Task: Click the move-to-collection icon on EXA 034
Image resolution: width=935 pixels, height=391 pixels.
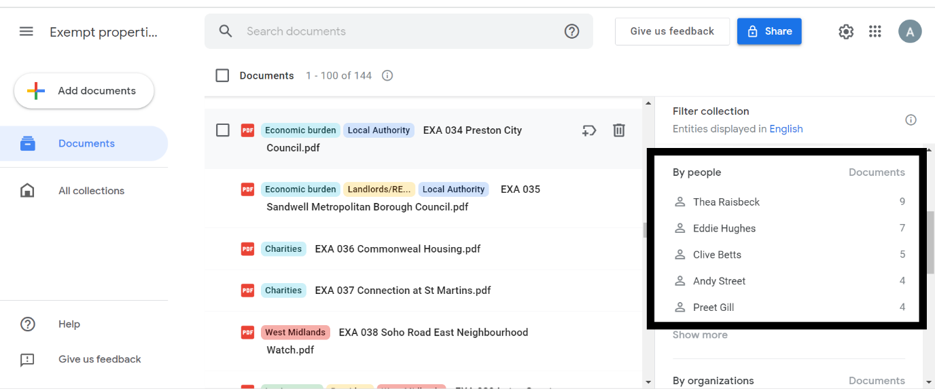Action: tap(588, 130)
